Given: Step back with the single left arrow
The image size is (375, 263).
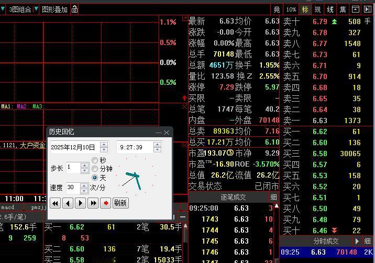Looking at the screenshot, I should 68,203.
